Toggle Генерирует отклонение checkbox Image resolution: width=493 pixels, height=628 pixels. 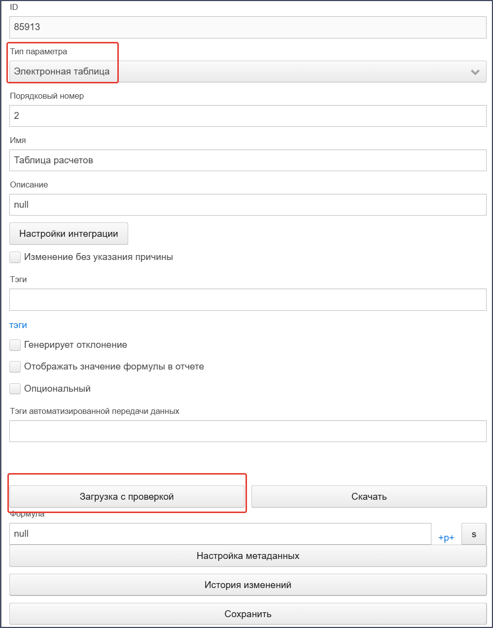click(x=15, y=345)
